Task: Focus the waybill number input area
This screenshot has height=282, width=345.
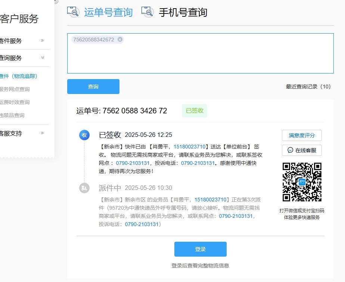Action: [201, 53]
